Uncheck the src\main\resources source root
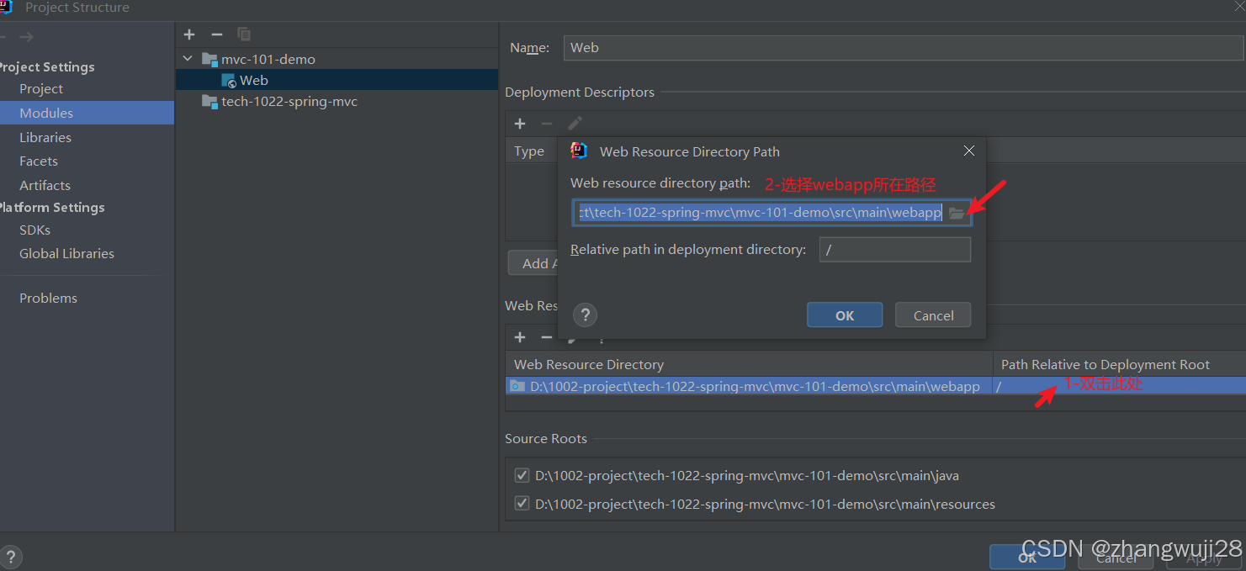Viewport: 1246px width, 571px height. tap(522, 505)
